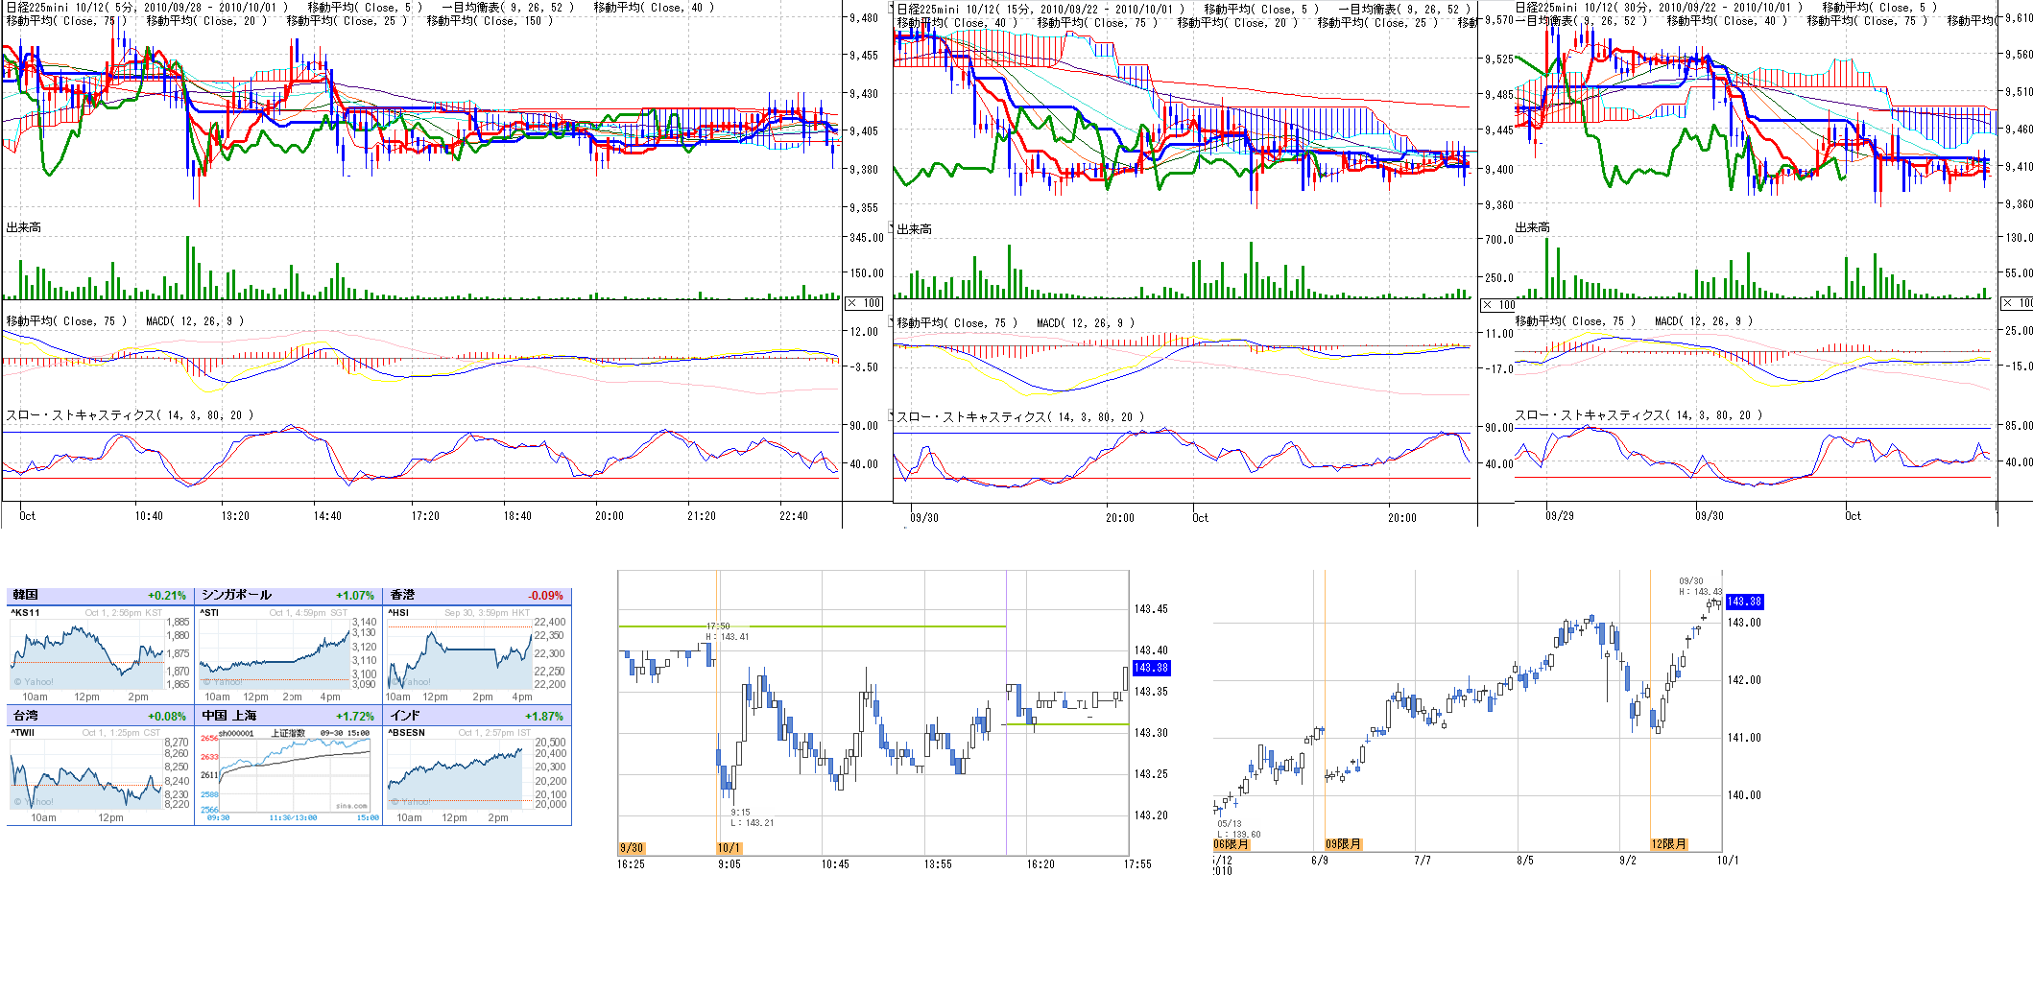Click the 06限月 contract month marker
The width and height of the screenshot is (2033, 992).
1232,844
